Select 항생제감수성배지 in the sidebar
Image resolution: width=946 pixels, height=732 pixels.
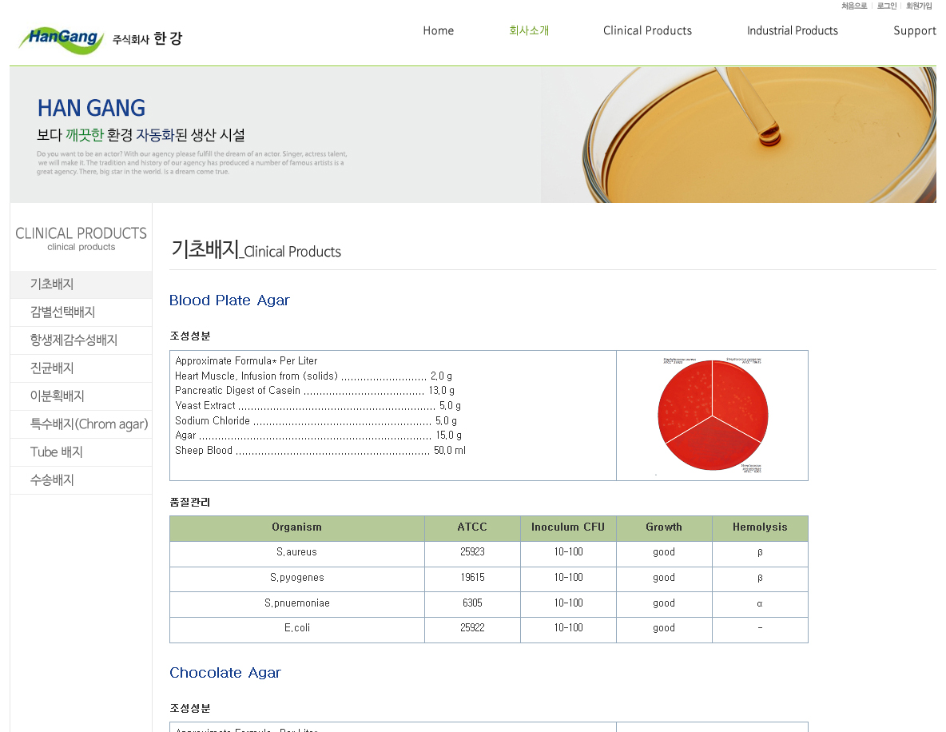[81, 340]
